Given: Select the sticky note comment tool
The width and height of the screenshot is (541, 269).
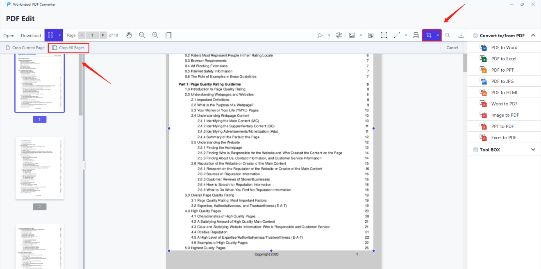Looking at the screenshot, I should click(x=371, y=35).
